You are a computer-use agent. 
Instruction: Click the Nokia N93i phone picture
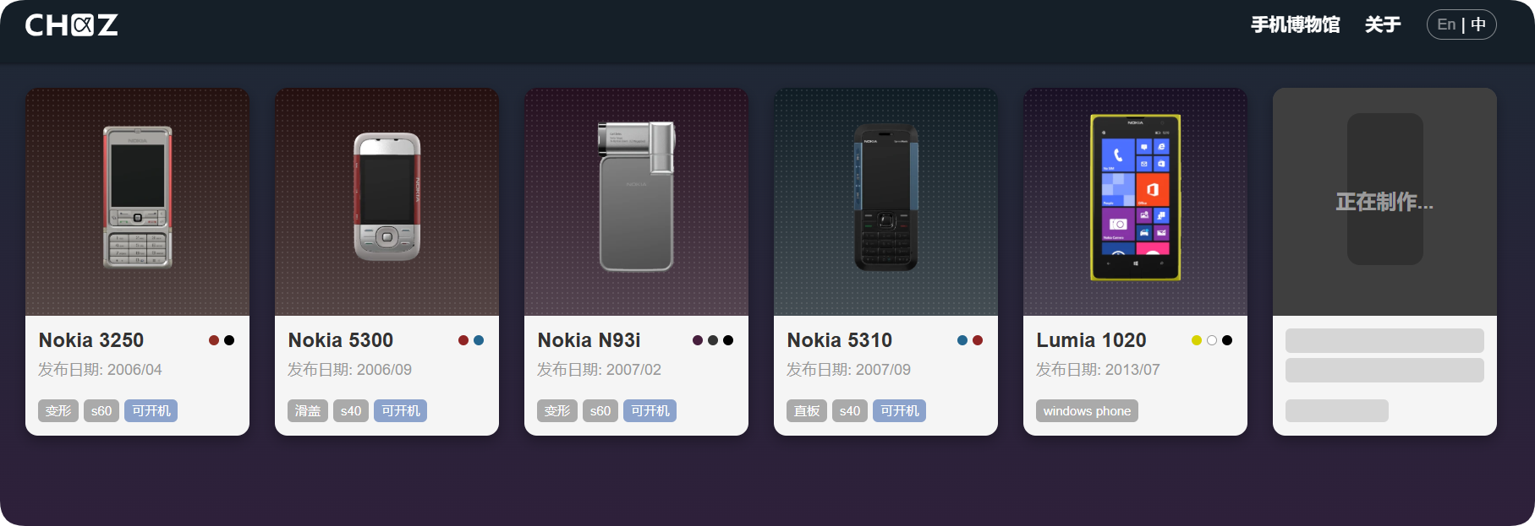636,197
